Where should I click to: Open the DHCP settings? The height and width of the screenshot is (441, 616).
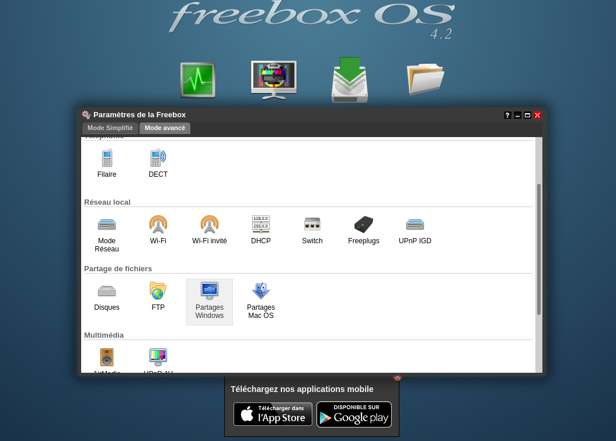[261, 230]
